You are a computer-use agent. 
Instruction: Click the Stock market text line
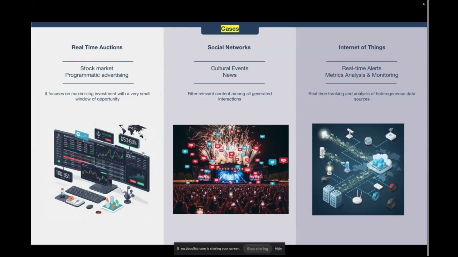coord(97,68)
